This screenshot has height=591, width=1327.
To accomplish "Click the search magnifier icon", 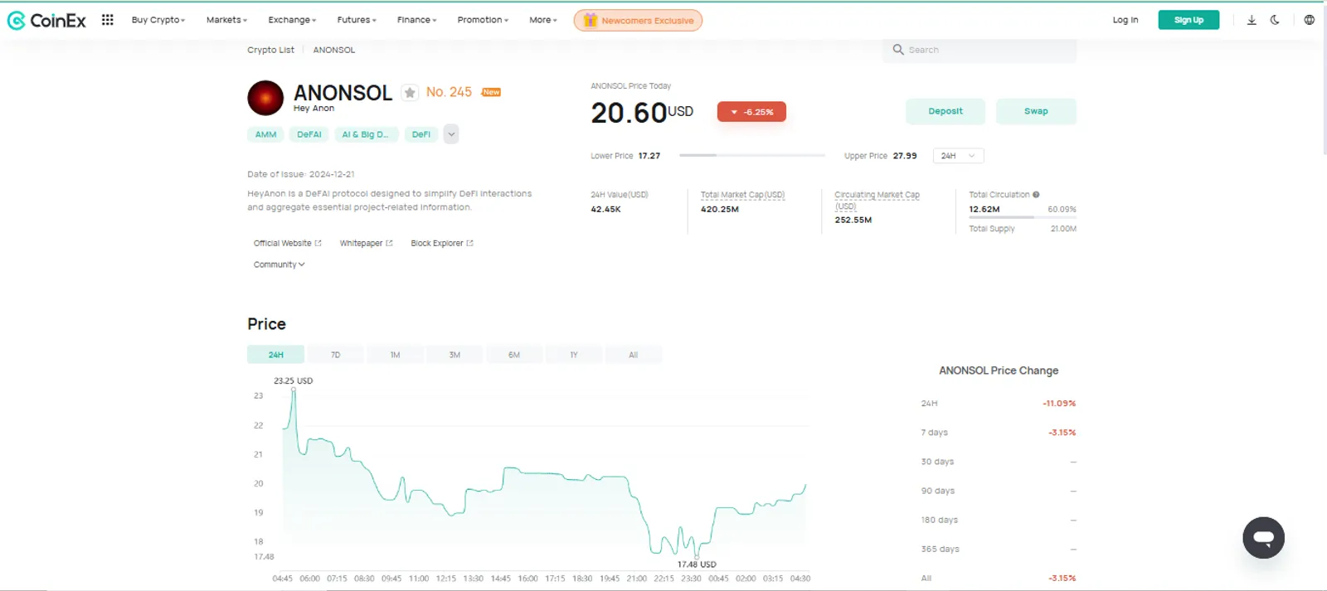I will coord(898,50).
